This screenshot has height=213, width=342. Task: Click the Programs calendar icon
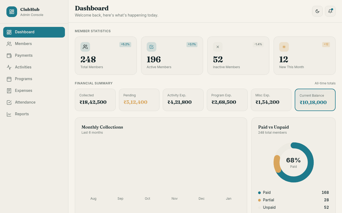coord(9,79)
